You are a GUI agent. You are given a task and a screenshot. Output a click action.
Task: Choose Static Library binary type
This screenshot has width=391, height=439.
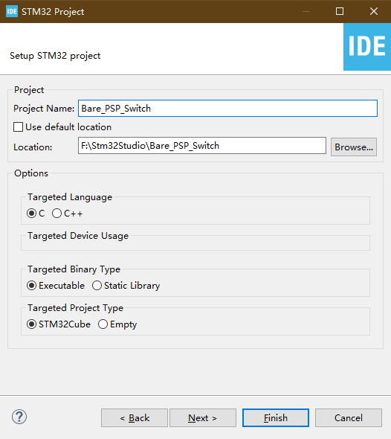point(97,286)
